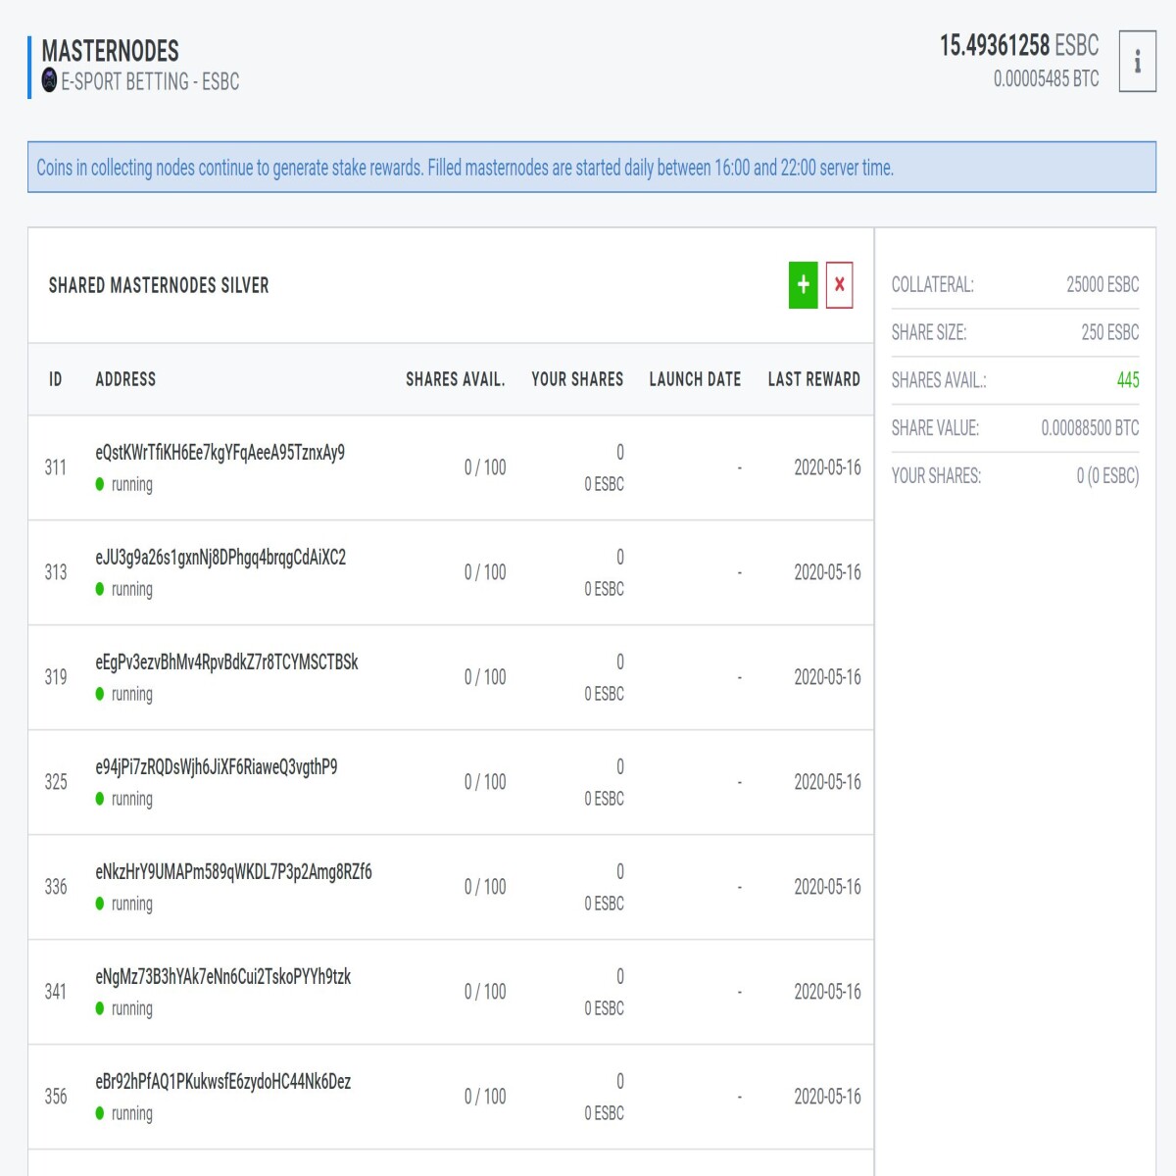Viewport: 1176px width, 1176px height.
Task: Click node ID 325
Action: coord(56,782)
